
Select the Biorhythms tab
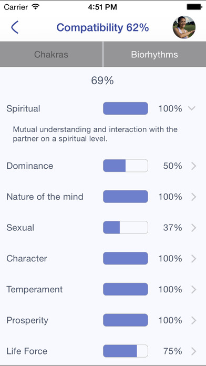coord(154,54)
